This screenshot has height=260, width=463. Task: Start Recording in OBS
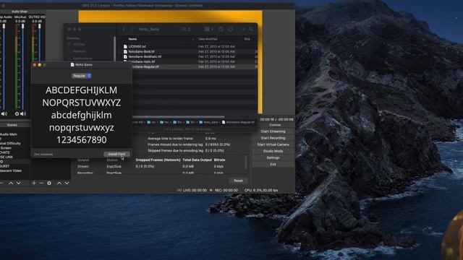[x=273, y=138]
